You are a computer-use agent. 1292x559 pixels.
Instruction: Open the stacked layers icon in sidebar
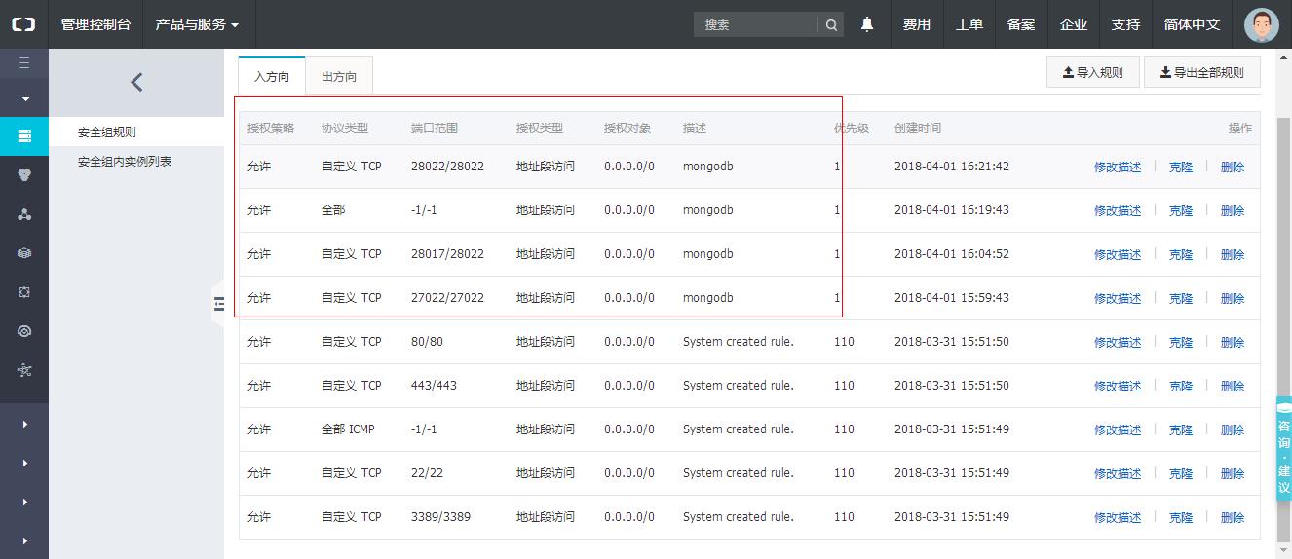coord(24,253)
